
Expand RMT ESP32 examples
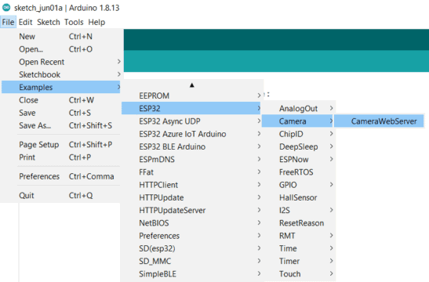[298, 236]
